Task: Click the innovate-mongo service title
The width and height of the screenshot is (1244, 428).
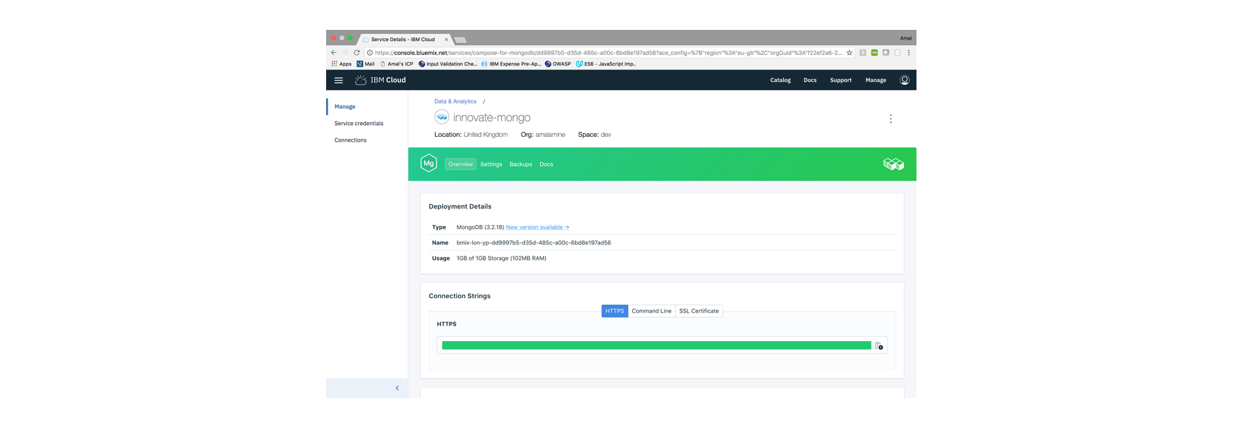Action: [492, 117]
